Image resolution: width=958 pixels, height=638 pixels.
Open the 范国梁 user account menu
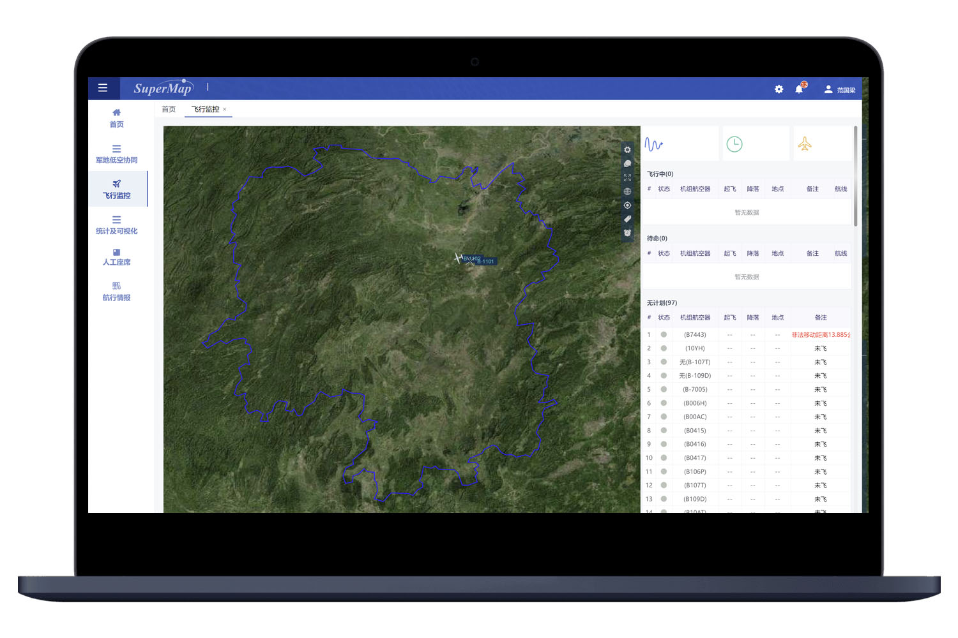pyautogui.click(x=839, y=90)
